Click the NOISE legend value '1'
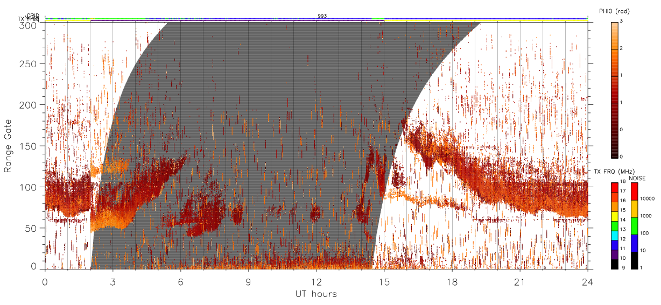Viewport: 661px width, 305px height. 641,268
